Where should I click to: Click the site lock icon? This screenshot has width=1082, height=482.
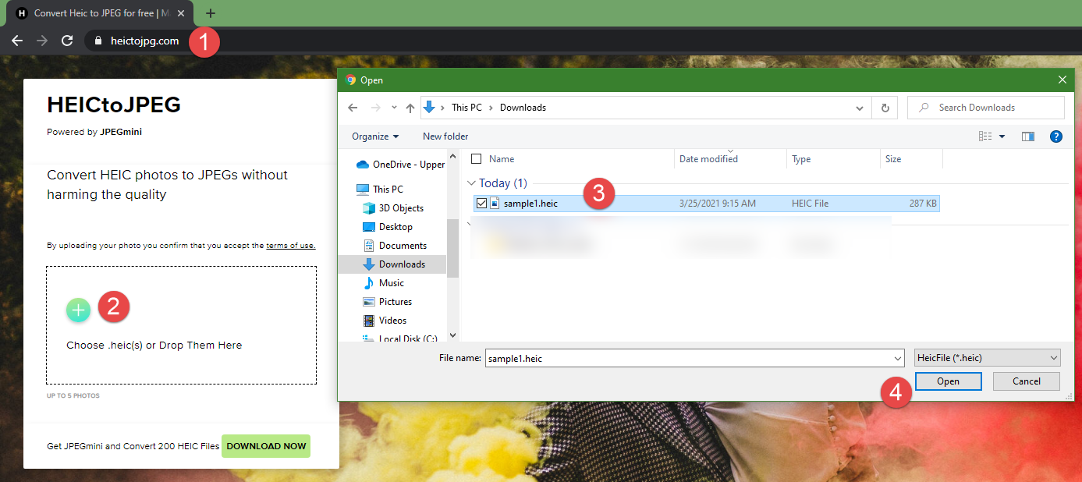[98, 41]
